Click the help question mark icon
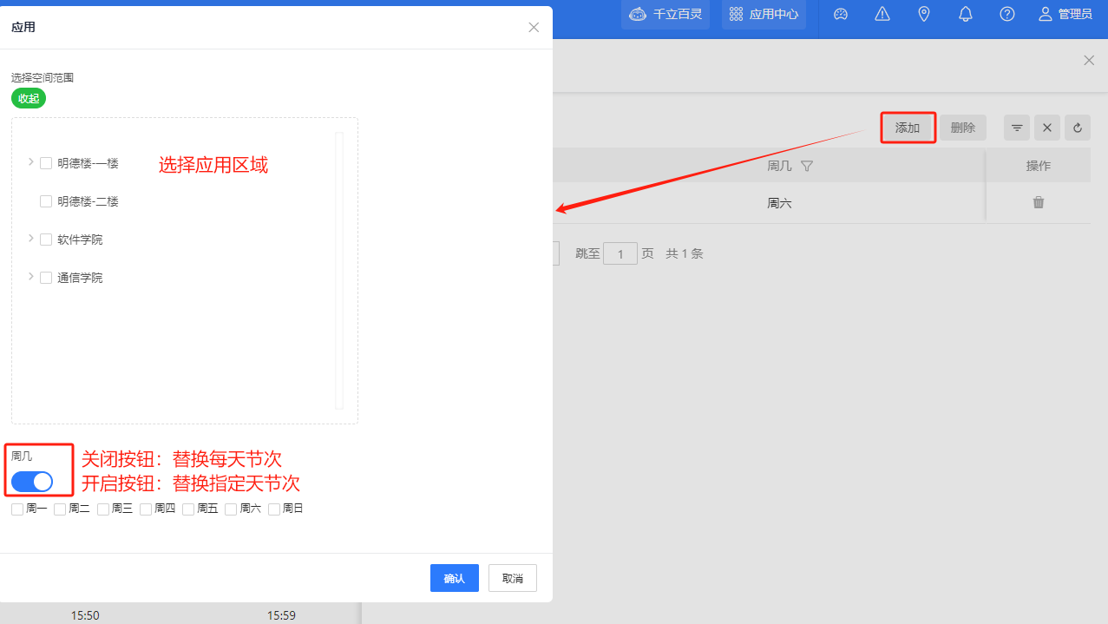Screen dimensions: 1108x624 (1007, 14)
